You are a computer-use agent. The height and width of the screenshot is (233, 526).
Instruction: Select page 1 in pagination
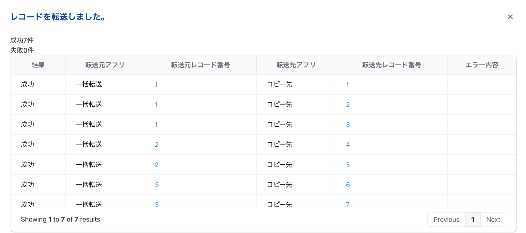473,219
